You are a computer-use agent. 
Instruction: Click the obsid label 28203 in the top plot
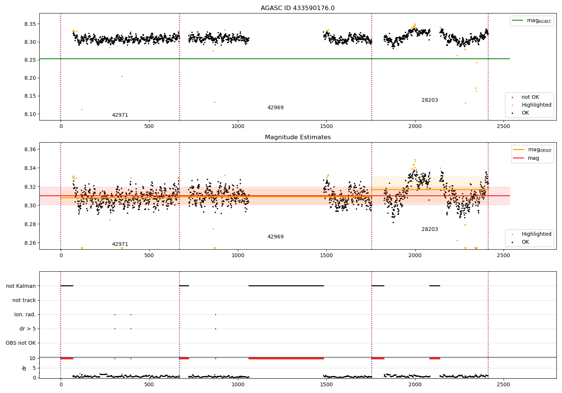tap(430, 100)
